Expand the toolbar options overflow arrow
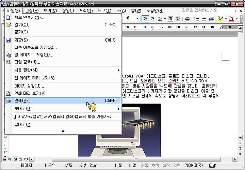 coord(242,19)
